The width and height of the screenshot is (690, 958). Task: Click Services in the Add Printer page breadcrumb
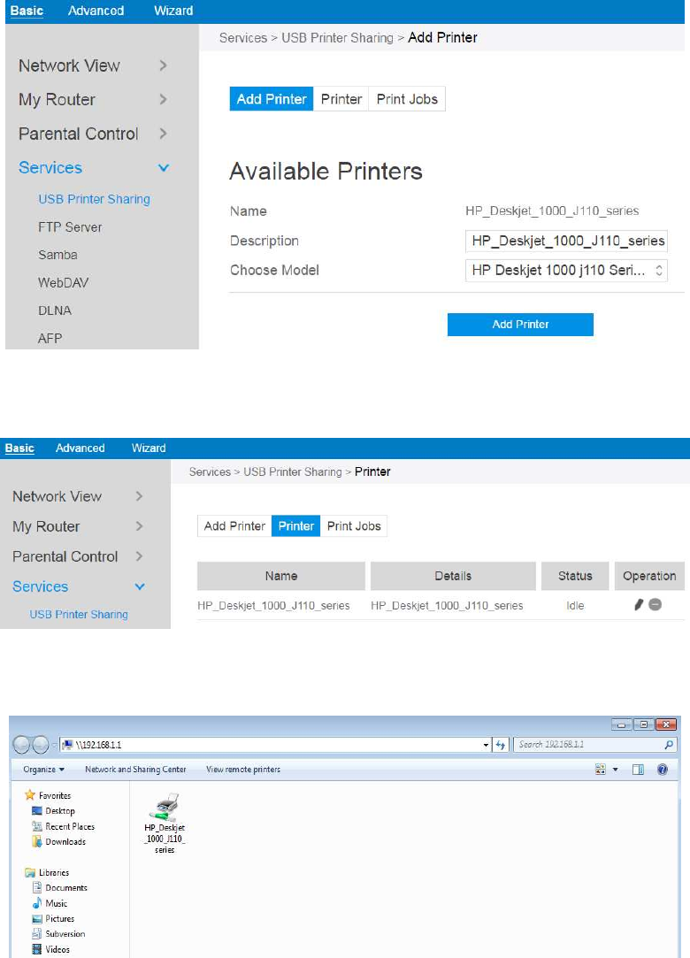[243, 38]
